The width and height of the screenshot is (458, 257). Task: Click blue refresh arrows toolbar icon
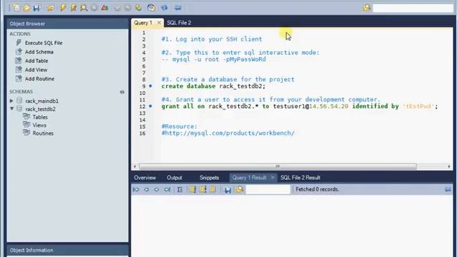coord(165,8)
